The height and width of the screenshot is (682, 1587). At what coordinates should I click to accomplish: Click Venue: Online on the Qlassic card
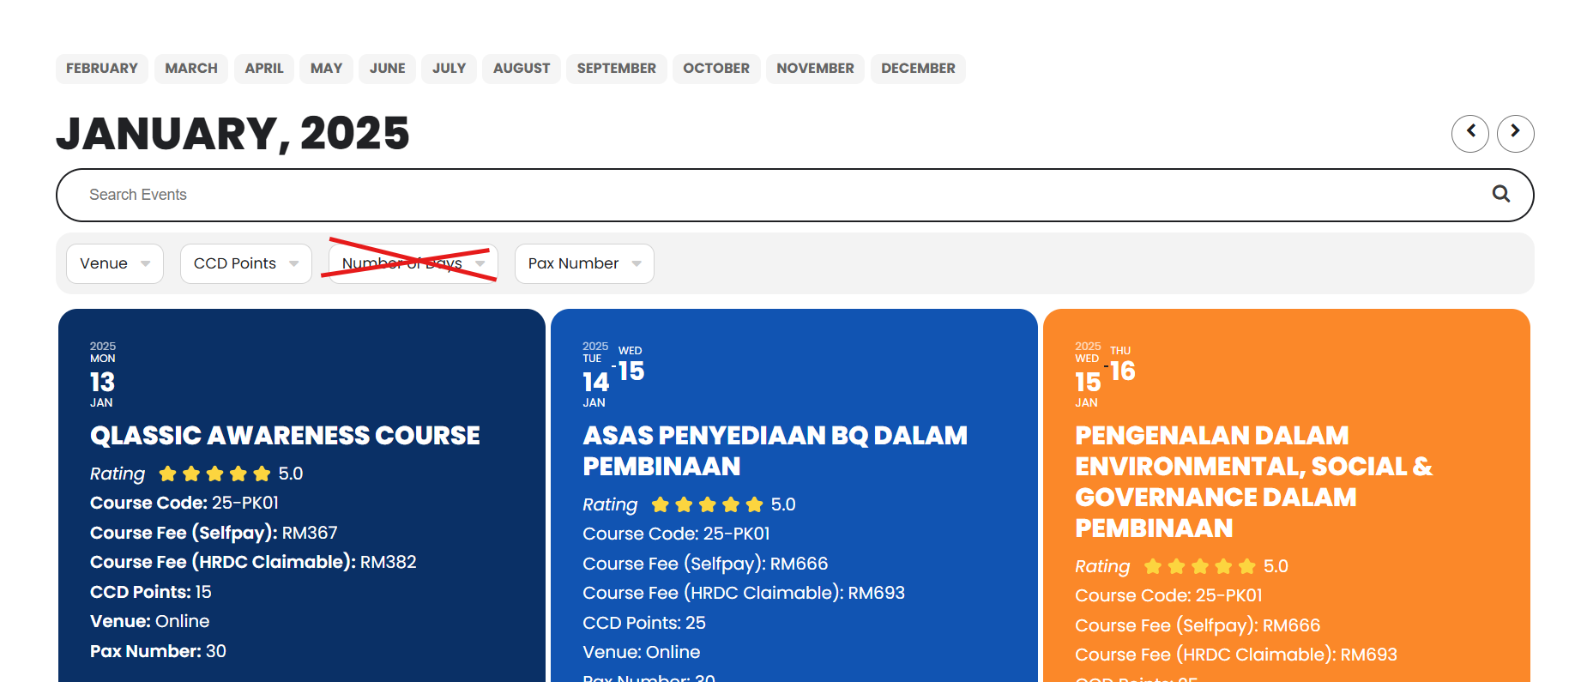click(x=149, y=621)
